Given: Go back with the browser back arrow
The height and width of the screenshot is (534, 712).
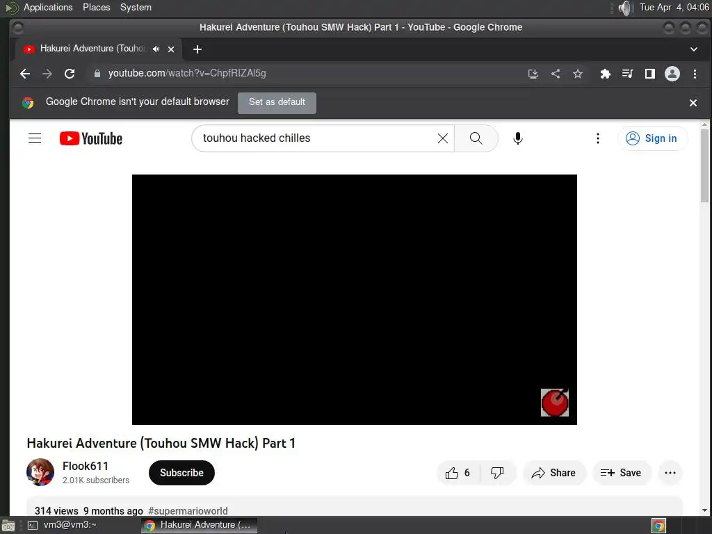Looking at the screenshot, I should [25, 74].
